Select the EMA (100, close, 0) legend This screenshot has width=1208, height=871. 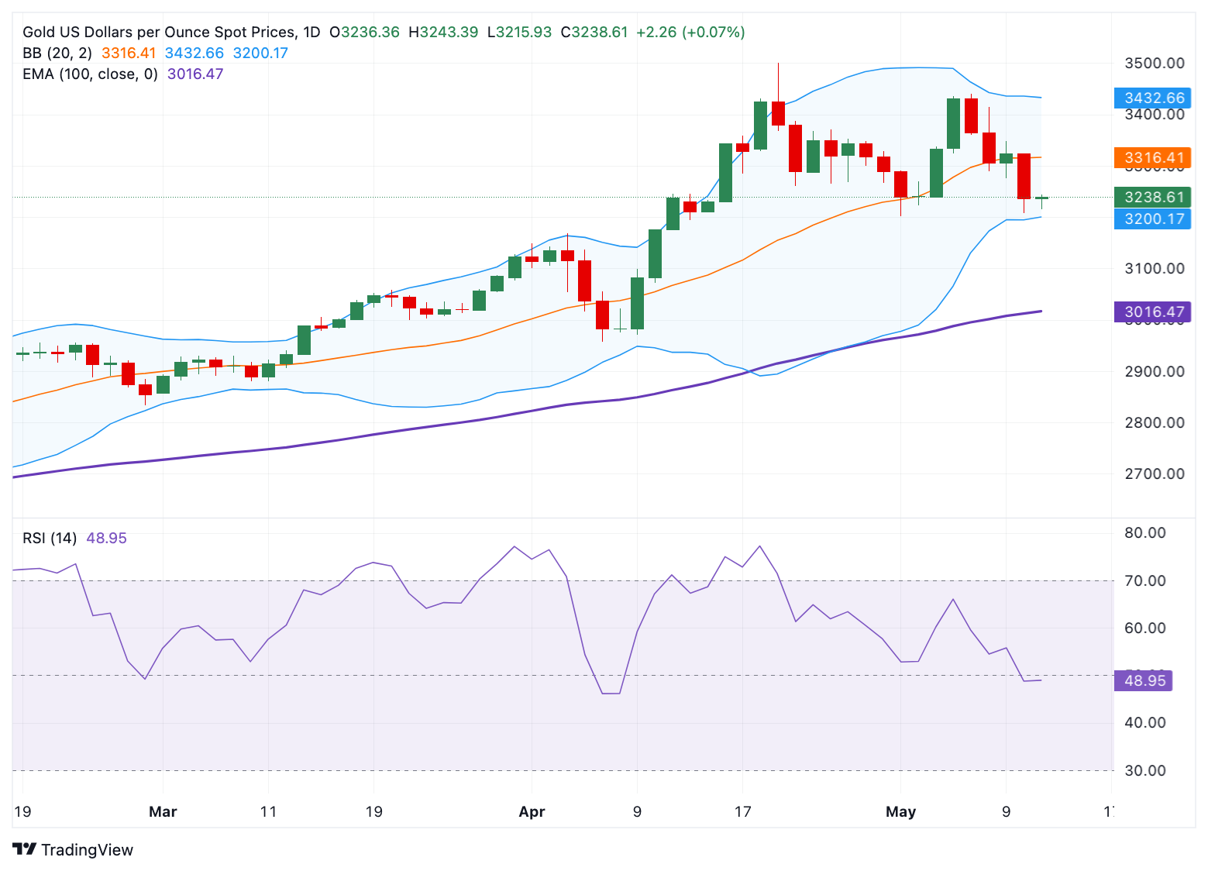90,74
